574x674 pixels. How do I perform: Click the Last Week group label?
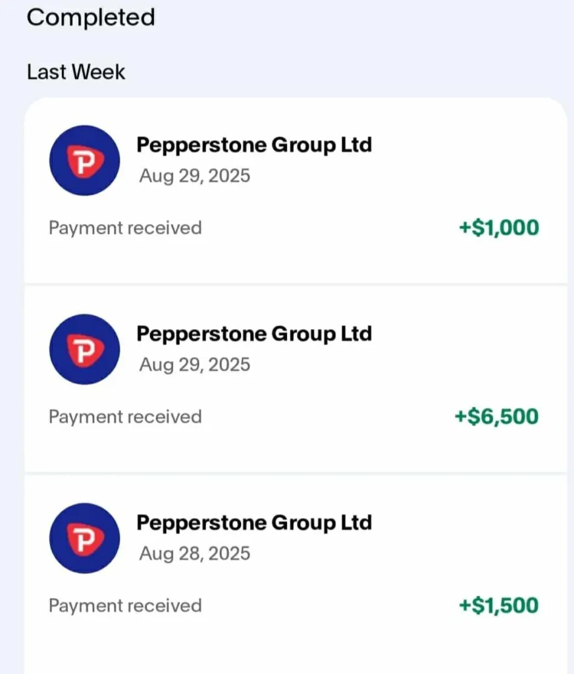tap(76, 71)
